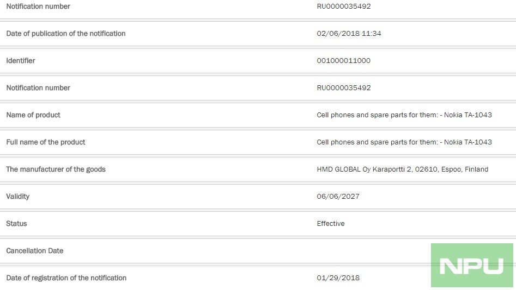The width and height of the screenshot is (516, 290).
Task: Click the Full name of the product label
Action: pyautogui.click(x=45, y=142)
